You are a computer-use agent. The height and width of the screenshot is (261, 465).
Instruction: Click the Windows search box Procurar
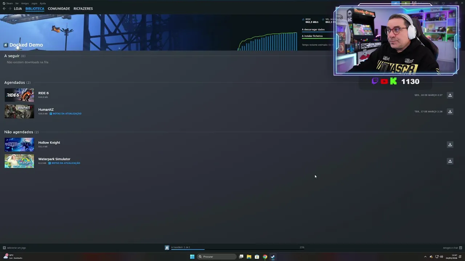[x=217, y=257]
